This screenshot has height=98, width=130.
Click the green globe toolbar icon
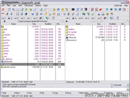tap(111, 9)
